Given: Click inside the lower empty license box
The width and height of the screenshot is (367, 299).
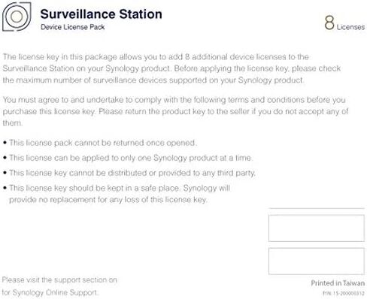Looking at the screenshot, I should (x=317, y=261).
